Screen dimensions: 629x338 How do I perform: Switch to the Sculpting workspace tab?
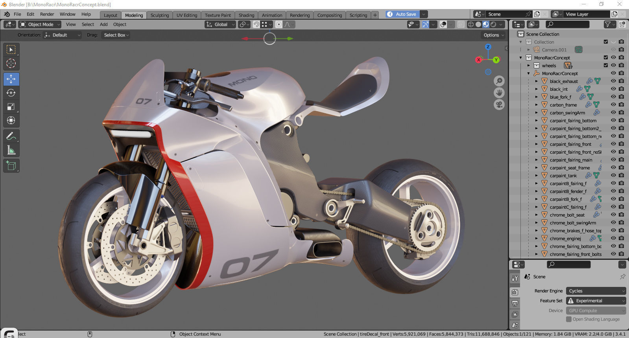pos(159,15)
